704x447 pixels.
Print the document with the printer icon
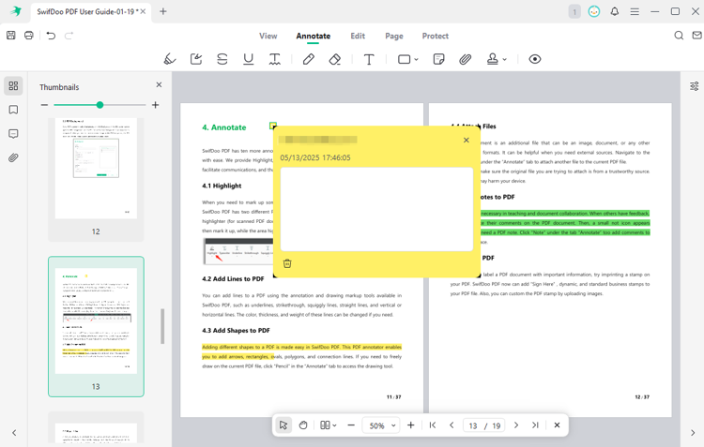[29, 35]
